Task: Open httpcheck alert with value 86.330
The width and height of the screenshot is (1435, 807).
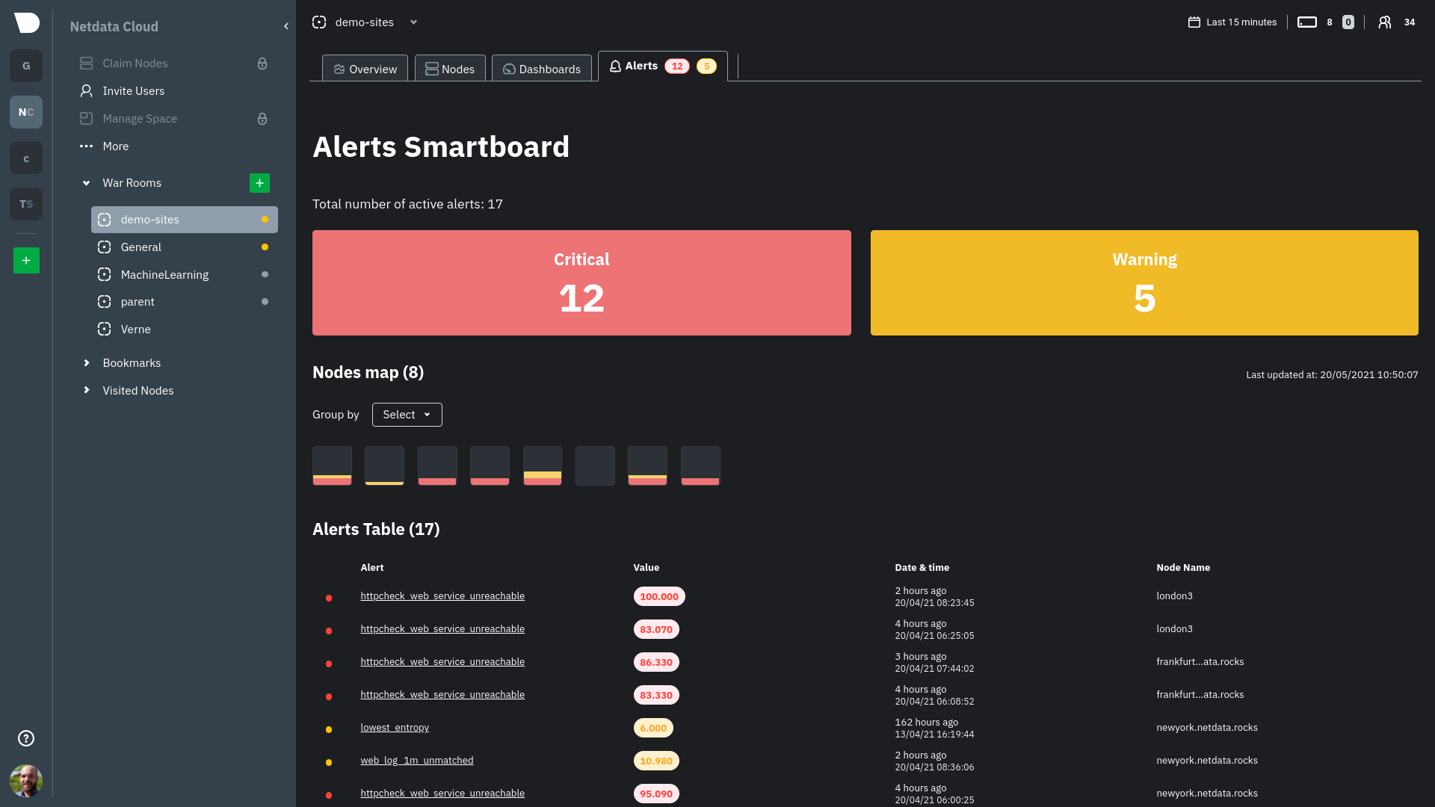Action: pyautogui.click(x=442, y=662)
